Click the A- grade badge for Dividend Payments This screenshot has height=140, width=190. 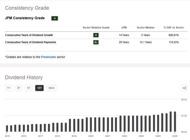pyautogui.click(x=96, y=42)
